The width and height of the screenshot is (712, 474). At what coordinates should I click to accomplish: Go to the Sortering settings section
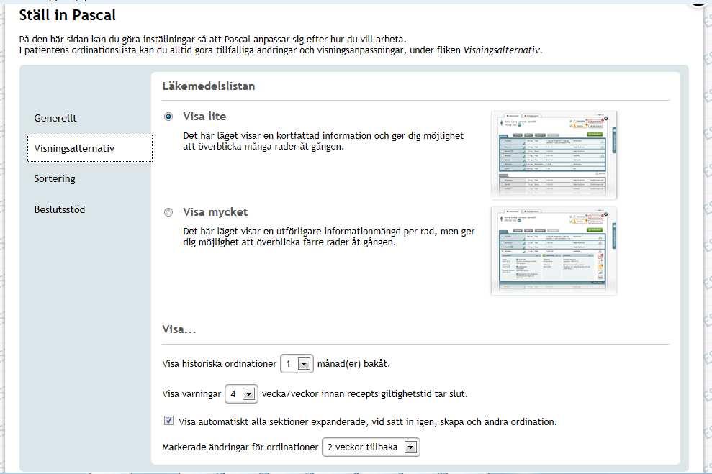click(x=55, y=178)
